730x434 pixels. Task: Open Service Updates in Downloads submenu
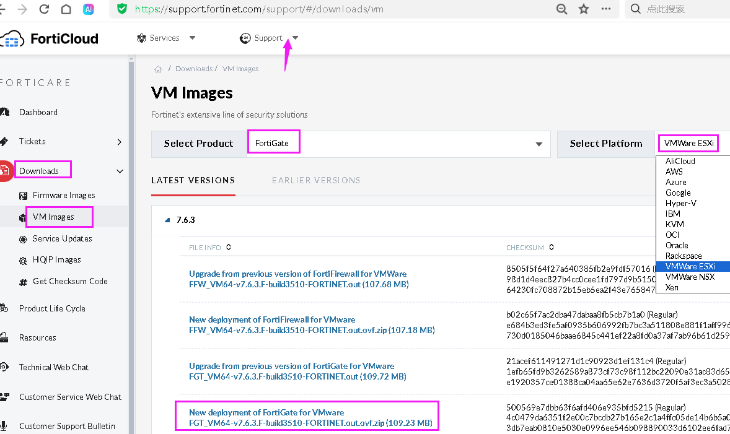tap(63, 238)
